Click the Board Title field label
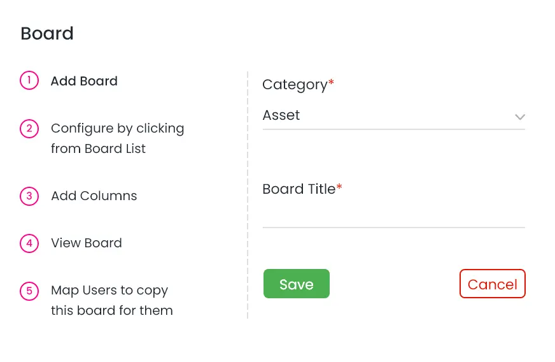This screenshot has width=555, height=362. (x=299, y=189)
